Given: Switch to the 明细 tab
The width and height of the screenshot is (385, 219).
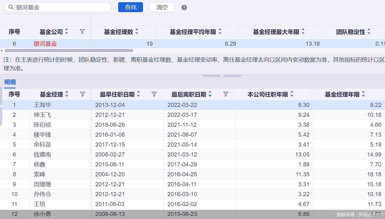Looking at the screenshot, I should point(10,82).
